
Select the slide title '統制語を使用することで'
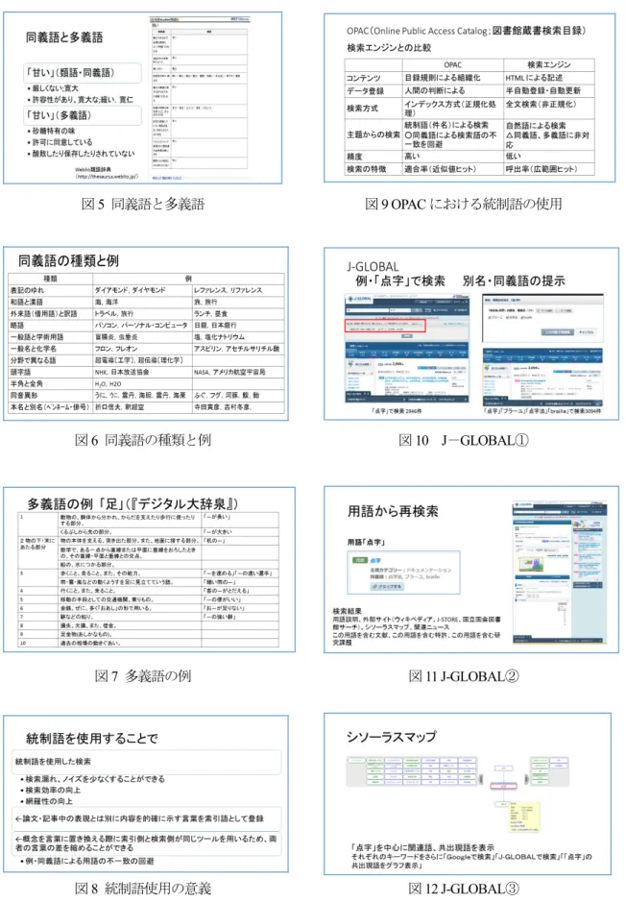(x=92, y=739)
